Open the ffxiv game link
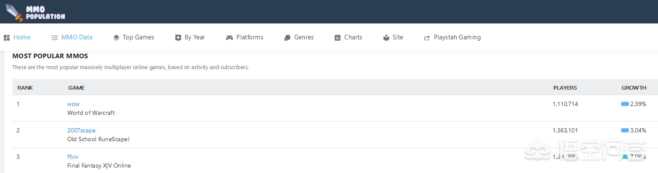 click(x=73, y=157)
